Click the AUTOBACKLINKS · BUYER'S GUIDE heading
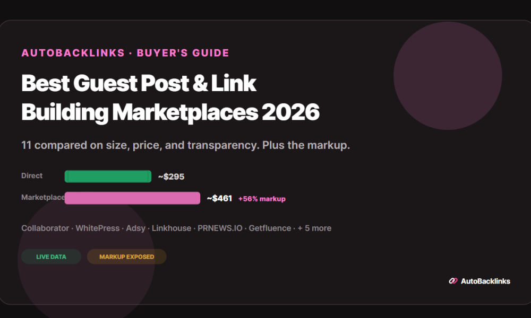 (125, 53)
